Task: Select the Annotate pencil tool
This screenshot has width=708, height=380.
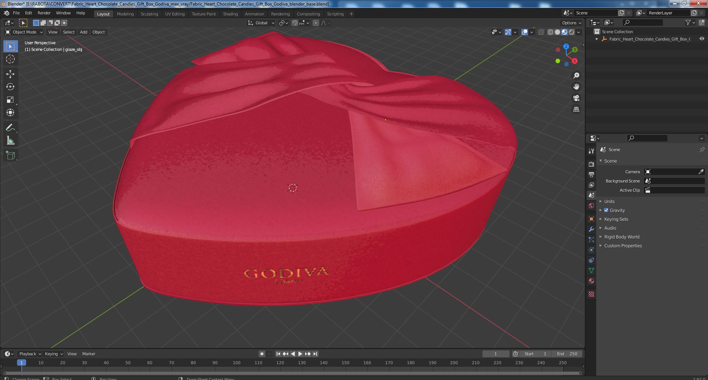Action: [x=10, y=128]
